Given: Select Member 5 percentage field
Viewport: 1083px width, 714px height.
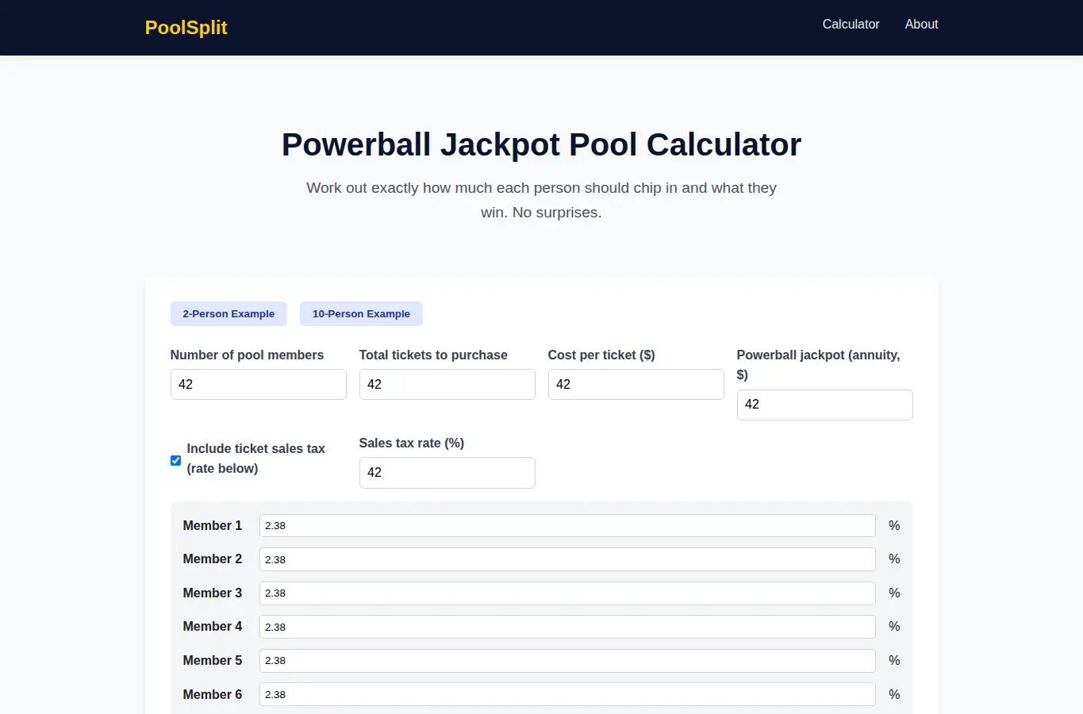Looking at the screenshot, I should (567, 661).
